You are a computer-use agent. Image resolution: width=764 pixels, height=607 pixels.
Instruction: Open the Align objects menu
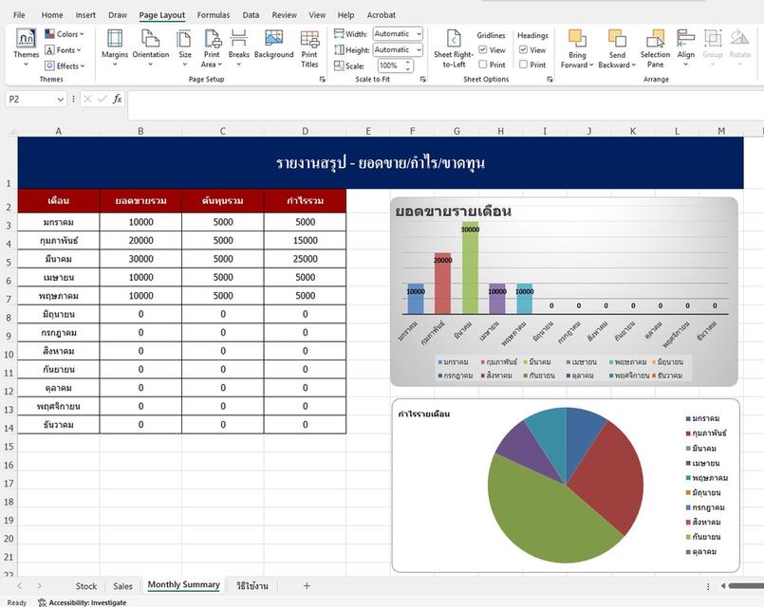click(685, 48)
